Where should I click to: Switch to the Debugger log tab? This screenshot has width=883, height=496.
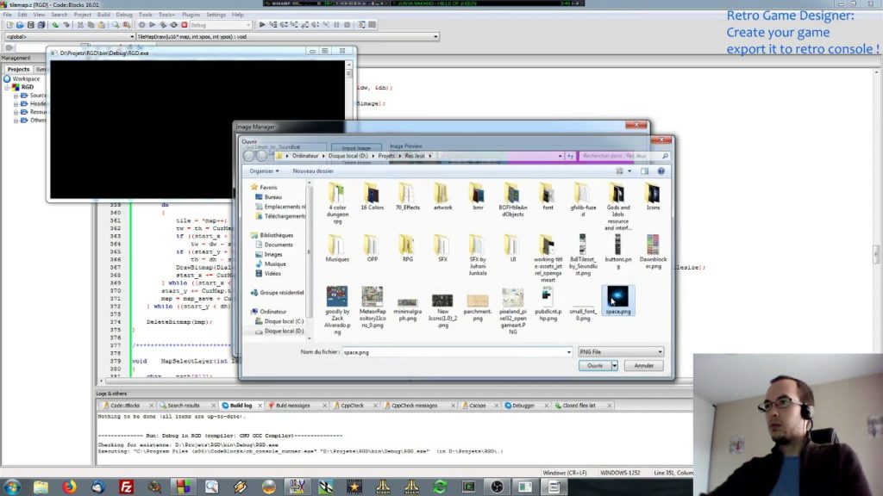[523, 406]
